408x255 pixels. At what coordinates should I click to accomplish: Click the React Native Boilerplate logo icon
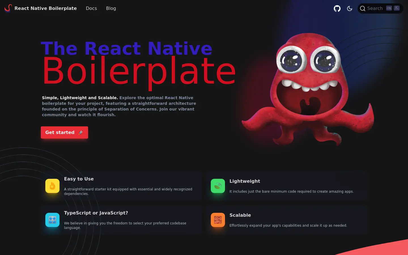[8, 8]
